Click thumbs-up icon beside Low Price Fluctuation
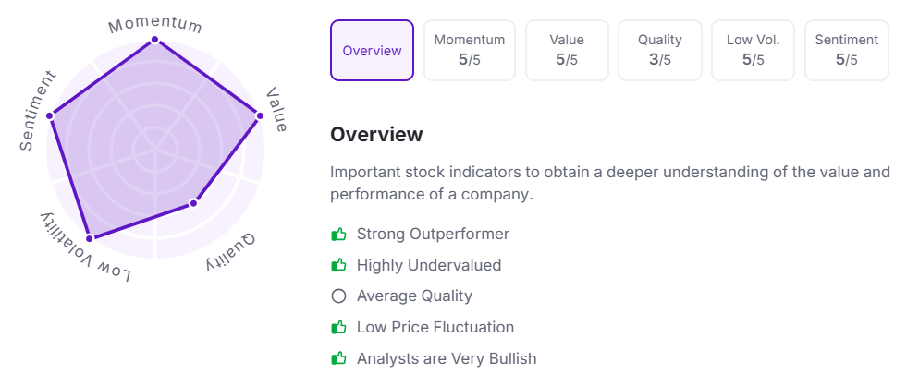This screenshot has width=919, height=386. [338, 327]
